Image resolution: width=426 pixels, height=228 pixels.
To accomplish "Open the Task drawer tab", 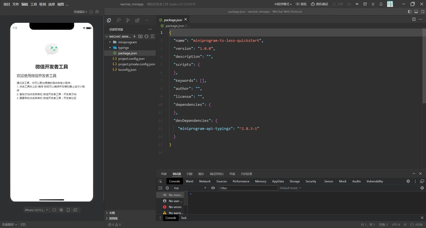I will point(184,218).
